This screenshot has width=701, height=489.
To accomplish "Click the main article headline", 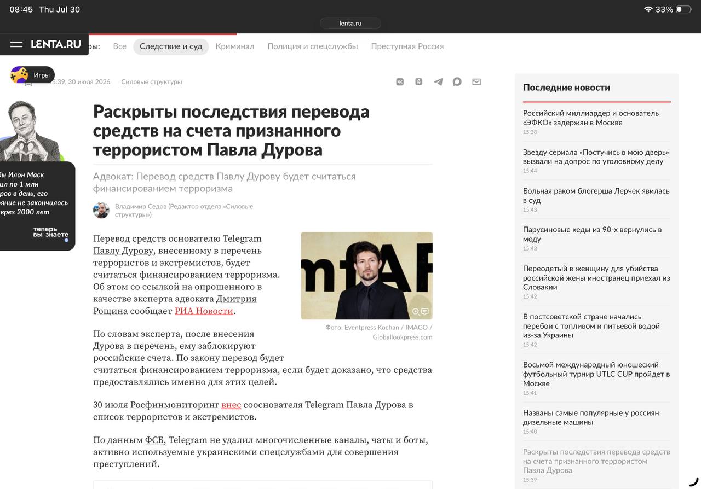I will 231,131.
